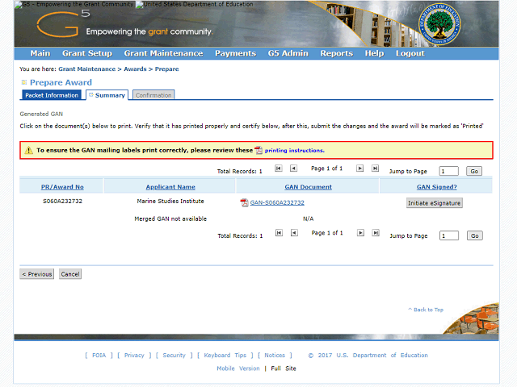Go to first page in top pager
Image resolution: width=517 pixels, height=387 pixels.
click(279, 169)
